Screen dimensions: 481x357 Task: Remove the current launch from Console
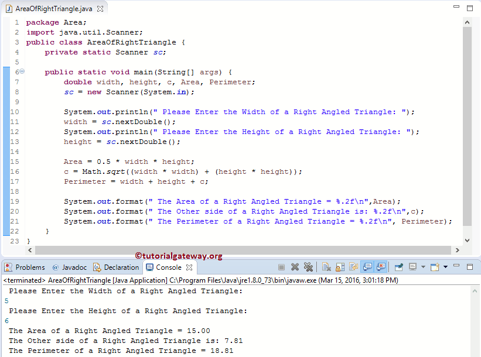click(x=295, y=267)
